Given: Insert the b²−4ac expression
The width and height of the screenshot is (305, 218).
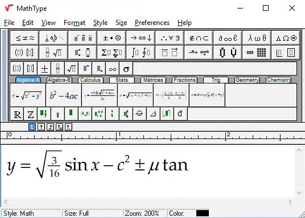Looking at the screenshot, I should [64, 95].
